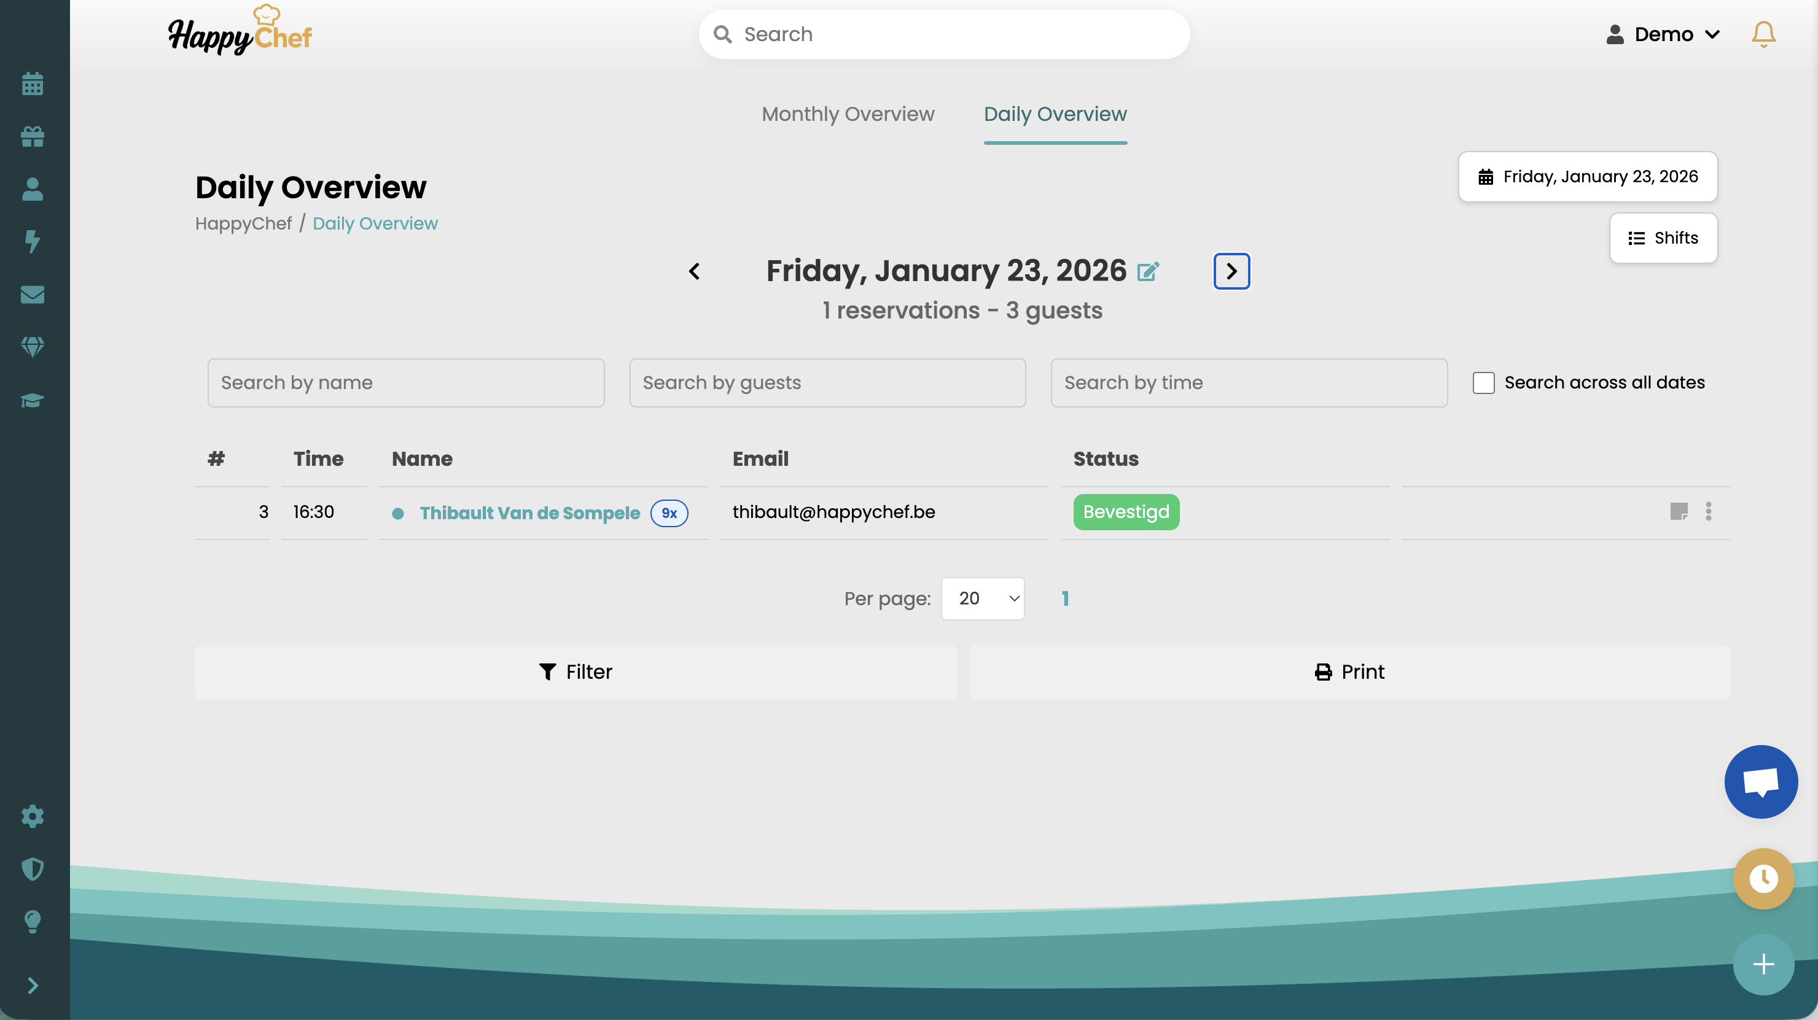
Task: Open the customers icon in the sidebar
Action: (x=33, y=189)
